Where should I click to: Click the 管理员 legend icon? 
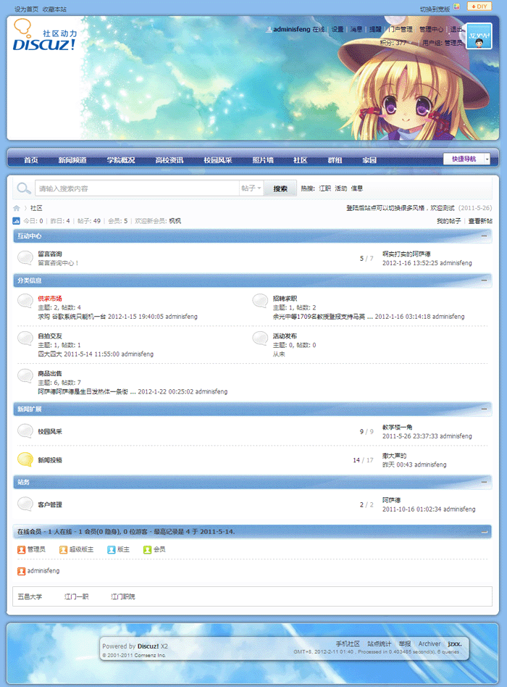pos(21,549)
